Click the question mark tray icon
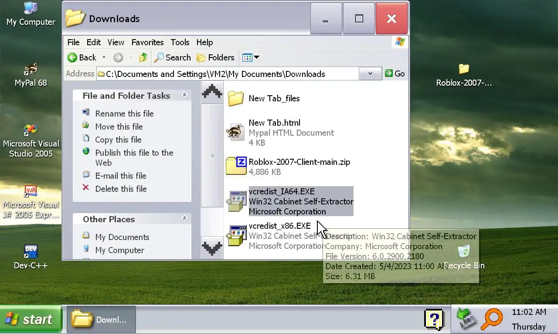558x334 pixels. [x=434, y=320]
